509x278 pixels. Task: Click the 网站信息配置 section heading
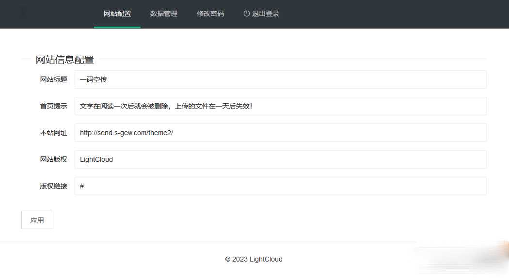64,60
